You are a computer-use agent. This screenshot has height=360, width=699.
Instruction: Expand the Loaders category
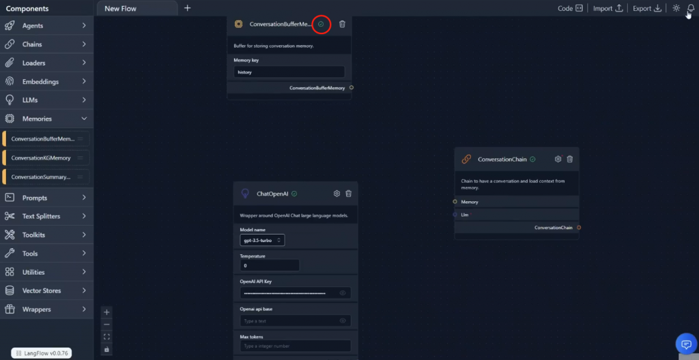(84, 63)
